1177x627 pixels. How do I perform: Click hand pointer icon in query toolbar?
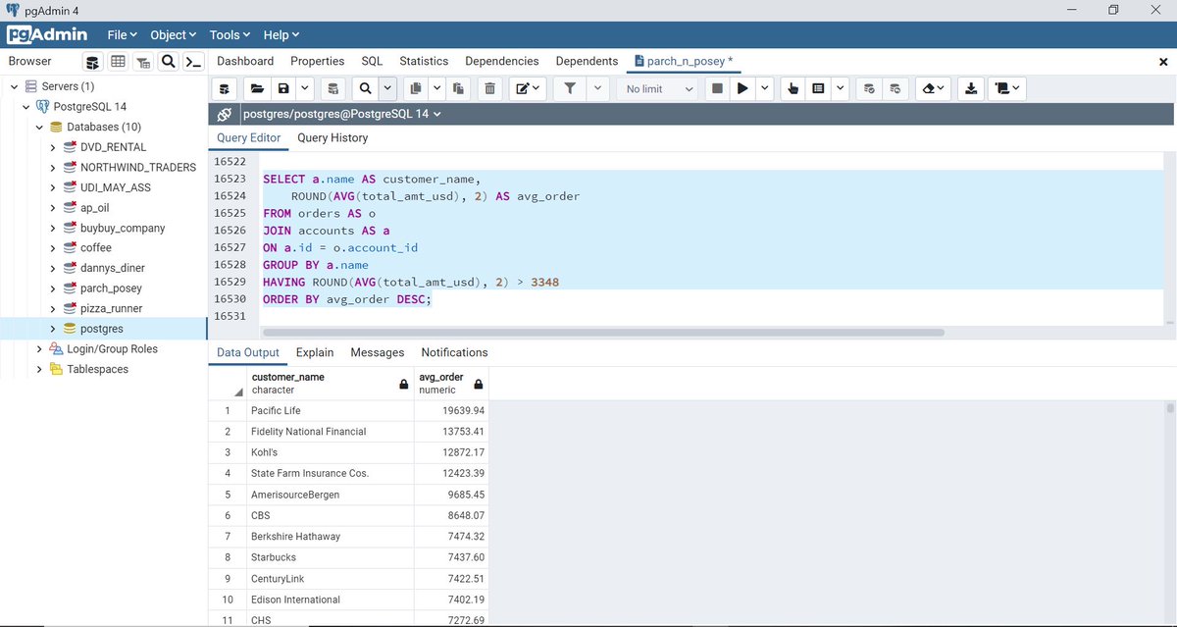[793, 88]
